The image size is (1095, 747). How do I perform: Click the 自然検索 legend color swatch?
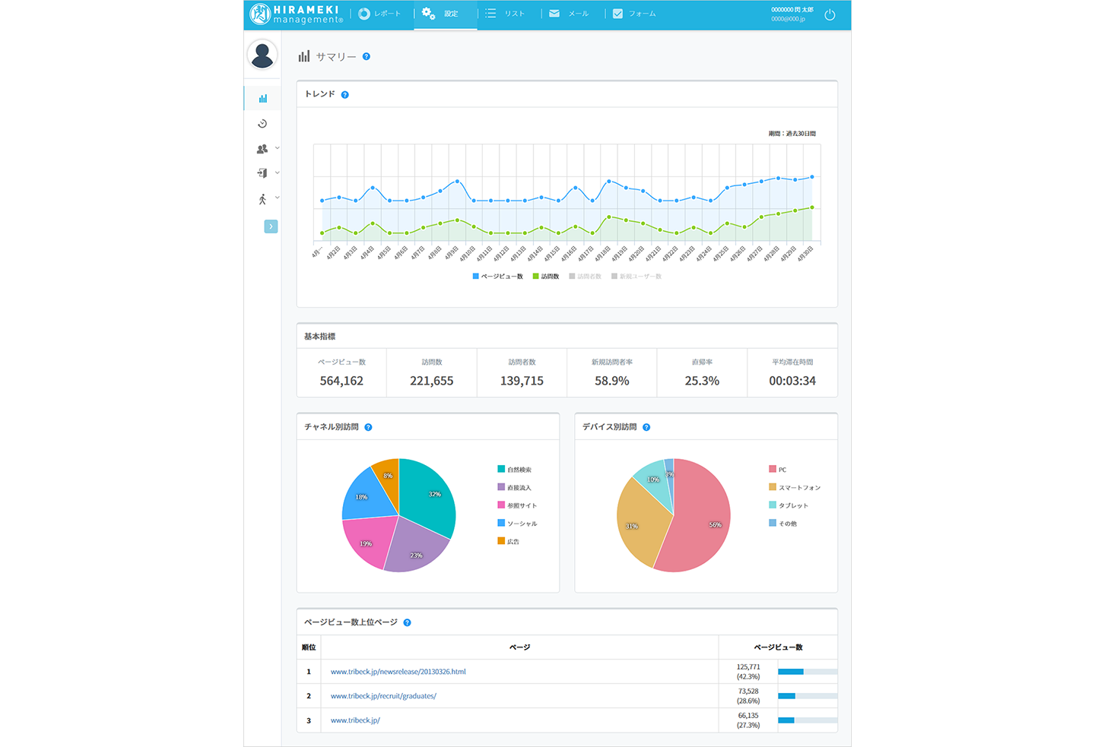pos(501,470)
